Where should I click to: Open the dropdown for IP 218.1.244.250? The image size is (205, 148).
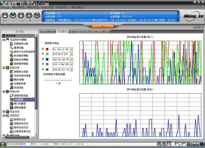pos(71,64)
